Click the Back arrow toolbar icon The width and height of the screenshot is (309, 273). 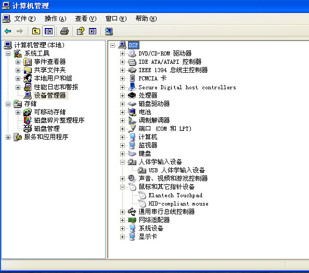pyautogui.click(x=8, y=31)
